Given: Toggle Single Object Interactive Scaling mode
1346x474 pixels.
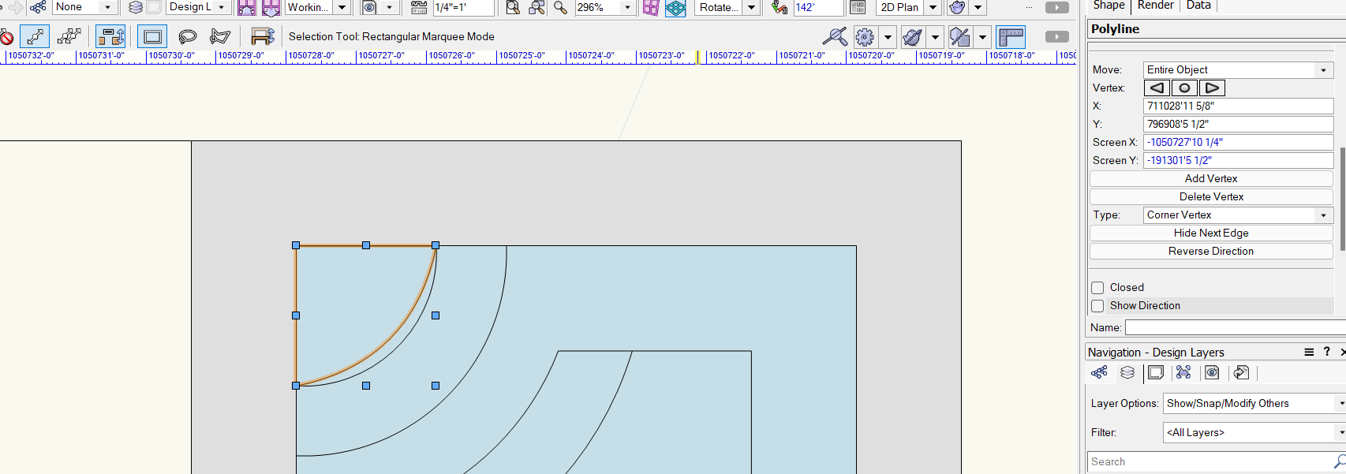Looking at the screenshot, I should 35,37.
